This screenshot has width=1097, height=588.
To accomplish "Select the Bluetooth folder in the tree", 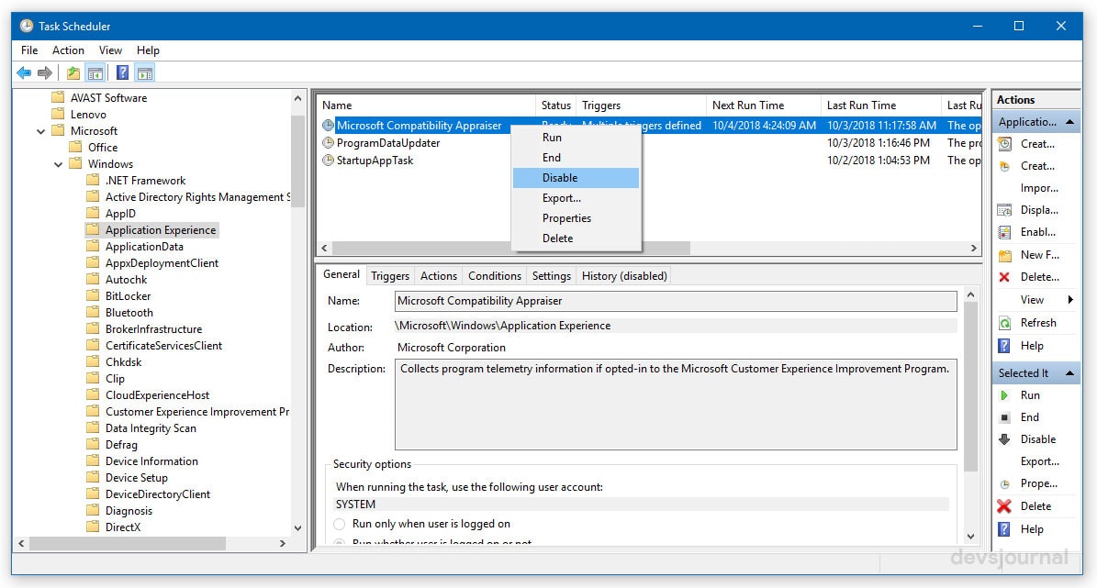I will click(x=129, y=313).
